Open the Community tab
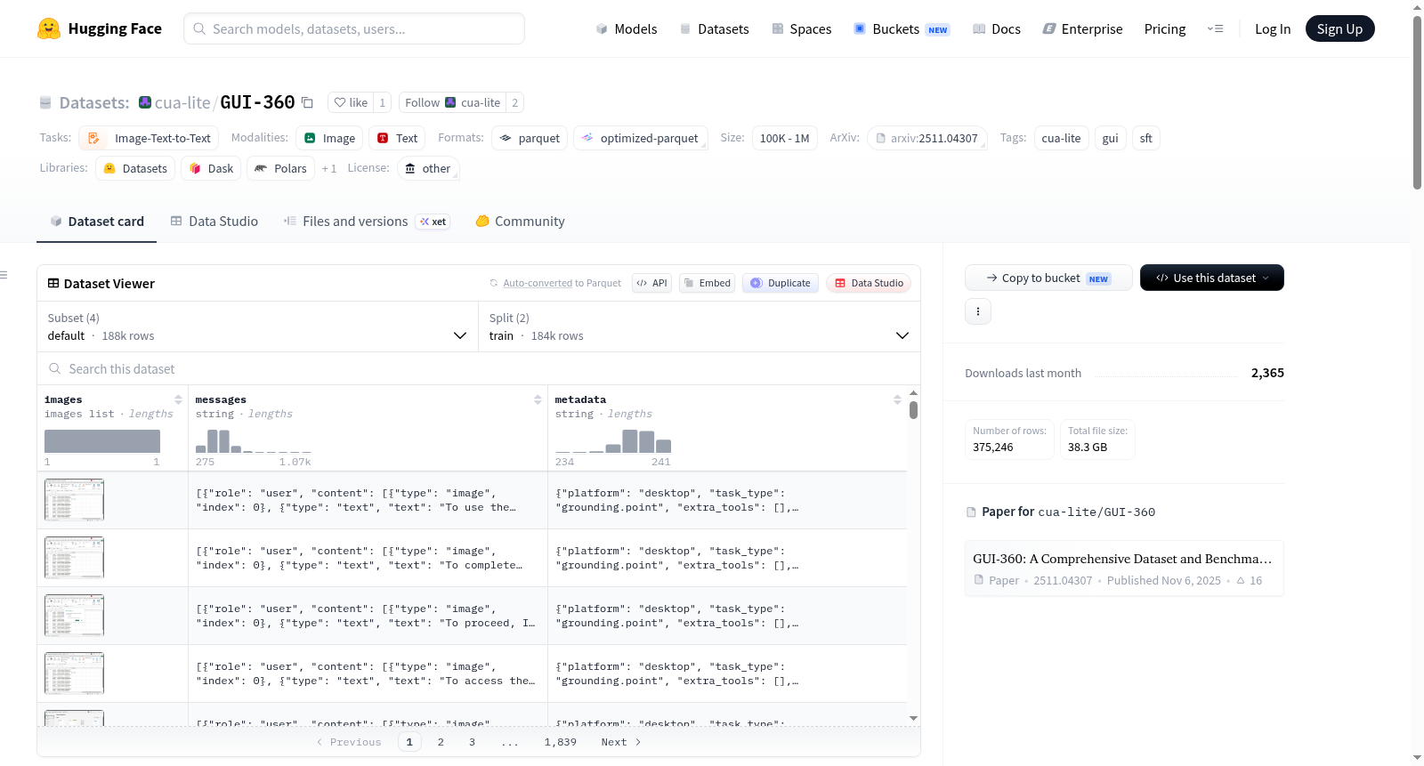This screenshot has width=1424, height=766. coord(520,222)
